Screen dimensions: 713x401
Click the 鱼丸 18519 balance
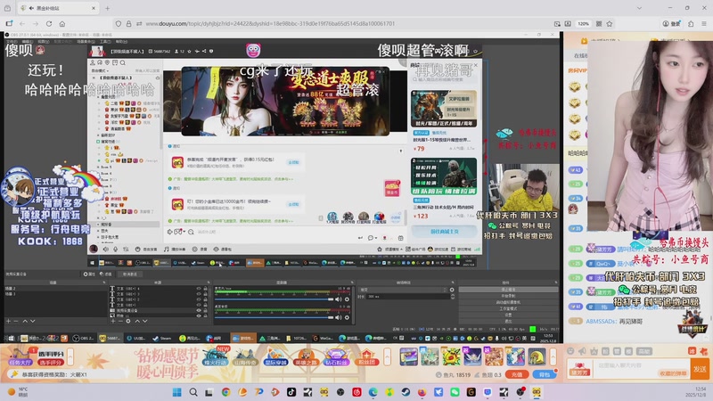click(453, 375)
